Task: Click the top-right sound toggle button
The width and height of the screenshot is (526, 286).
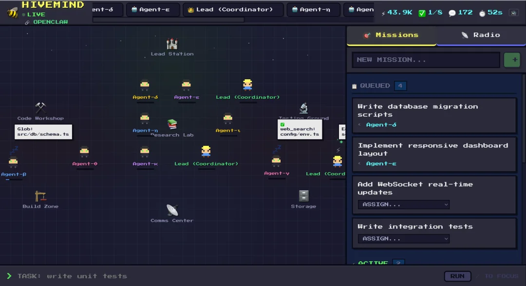Action: click(513, 13)
